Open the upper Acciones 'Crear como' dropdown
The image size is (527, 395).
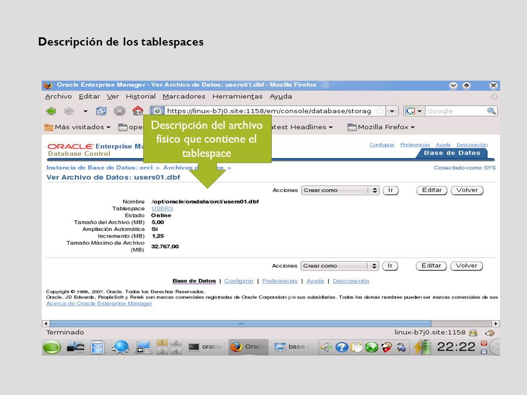340,190
